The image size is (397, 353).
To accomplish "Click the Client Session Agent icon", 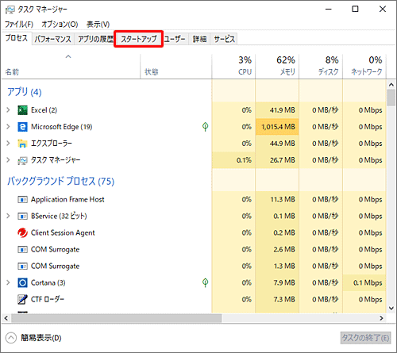I will (x=22, y=232).
